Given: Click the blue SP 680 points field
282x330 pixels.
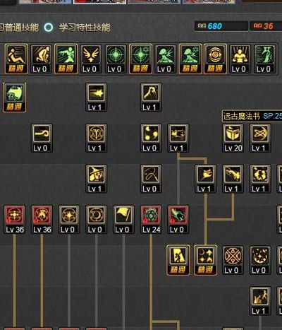Looking at the screenshot, I should point(221,26).
